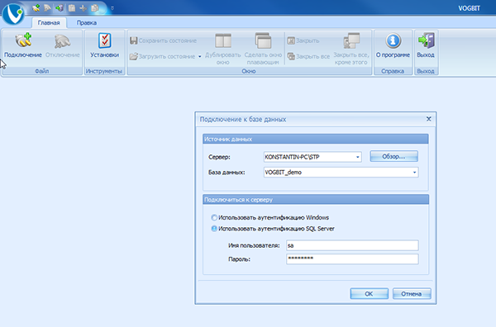Select SQL Server authentication radio button
The height and width of the screenshot is (327, 496).
tap(214, 229)
